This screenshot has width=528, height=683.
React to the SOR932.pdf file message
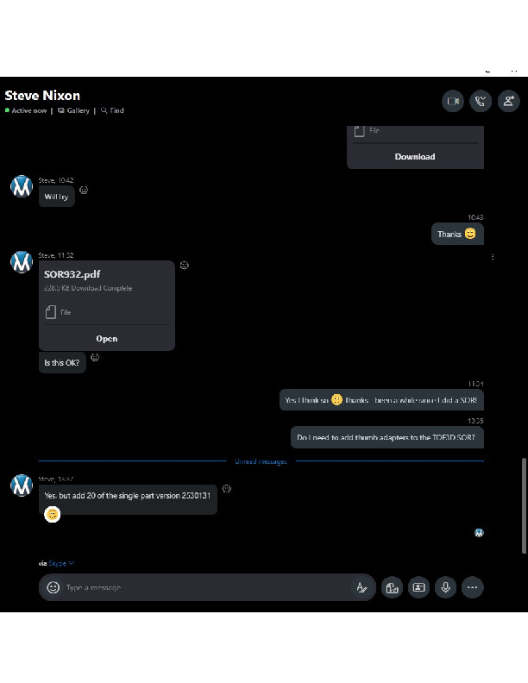(x=185, y=265)
